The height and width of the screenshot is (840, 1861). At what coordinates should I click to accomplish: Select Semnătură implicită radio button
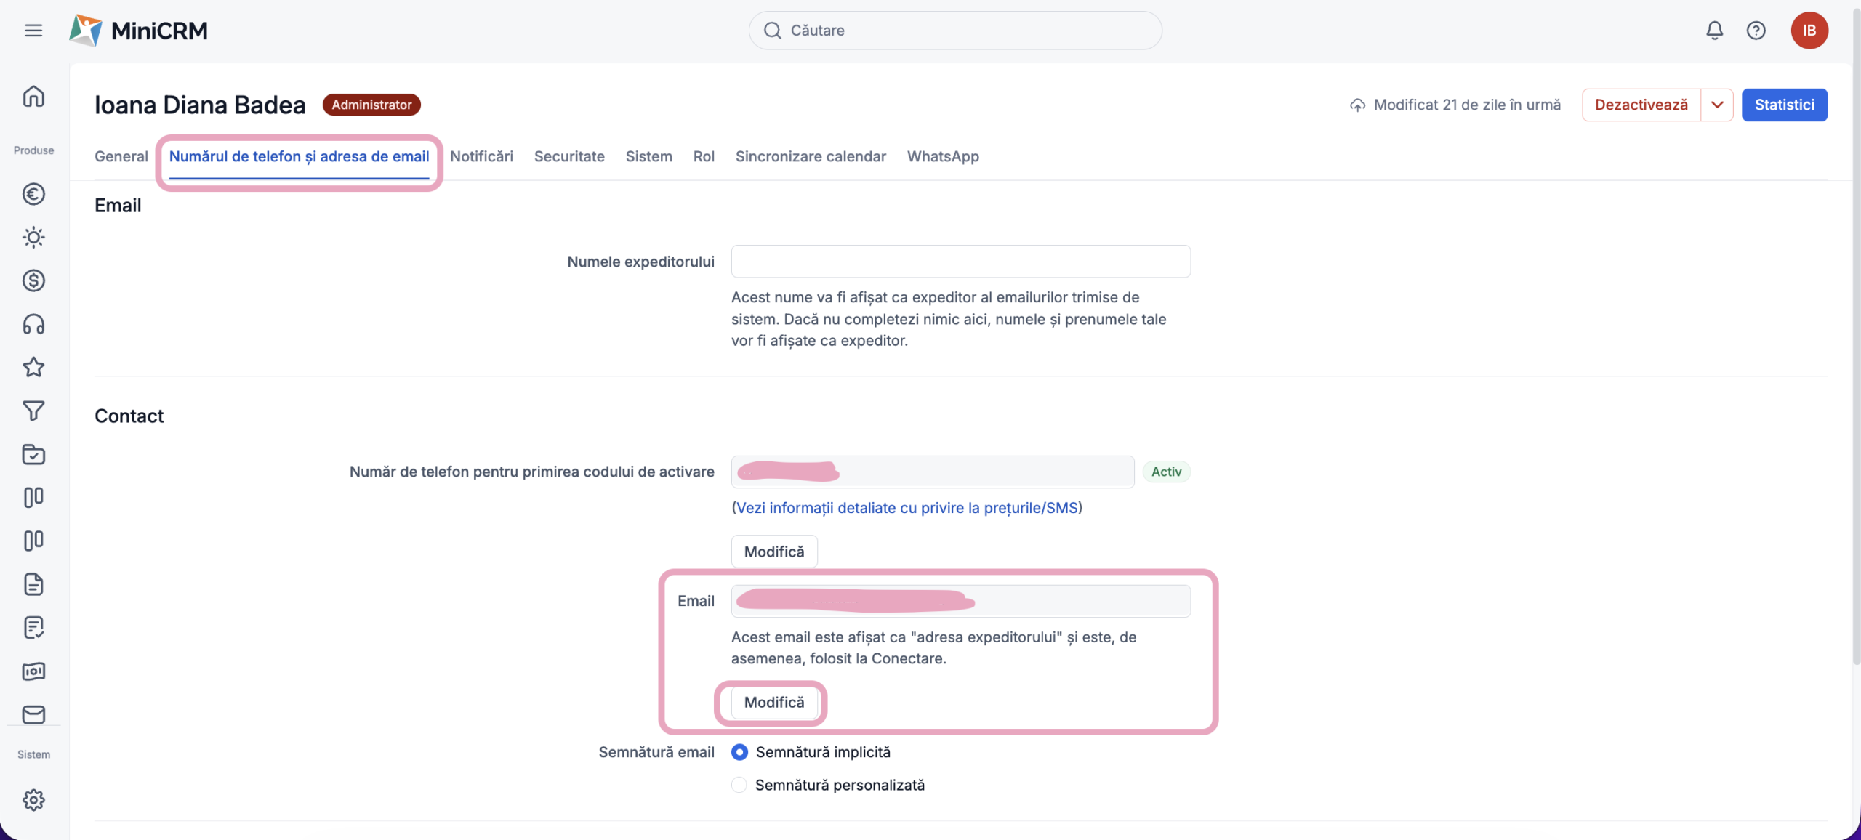click(739, 752)
